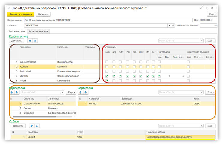Viewport: 222px width, 144px height.
Task: Open top-right Еще menu near Записать
Action: point(211,14)
